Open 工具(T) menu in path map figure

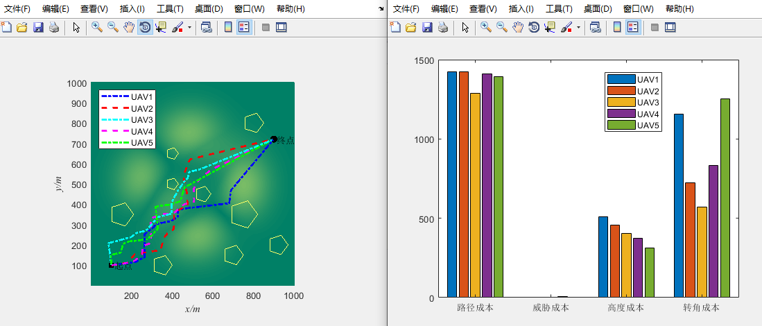(x=171, y=9)
